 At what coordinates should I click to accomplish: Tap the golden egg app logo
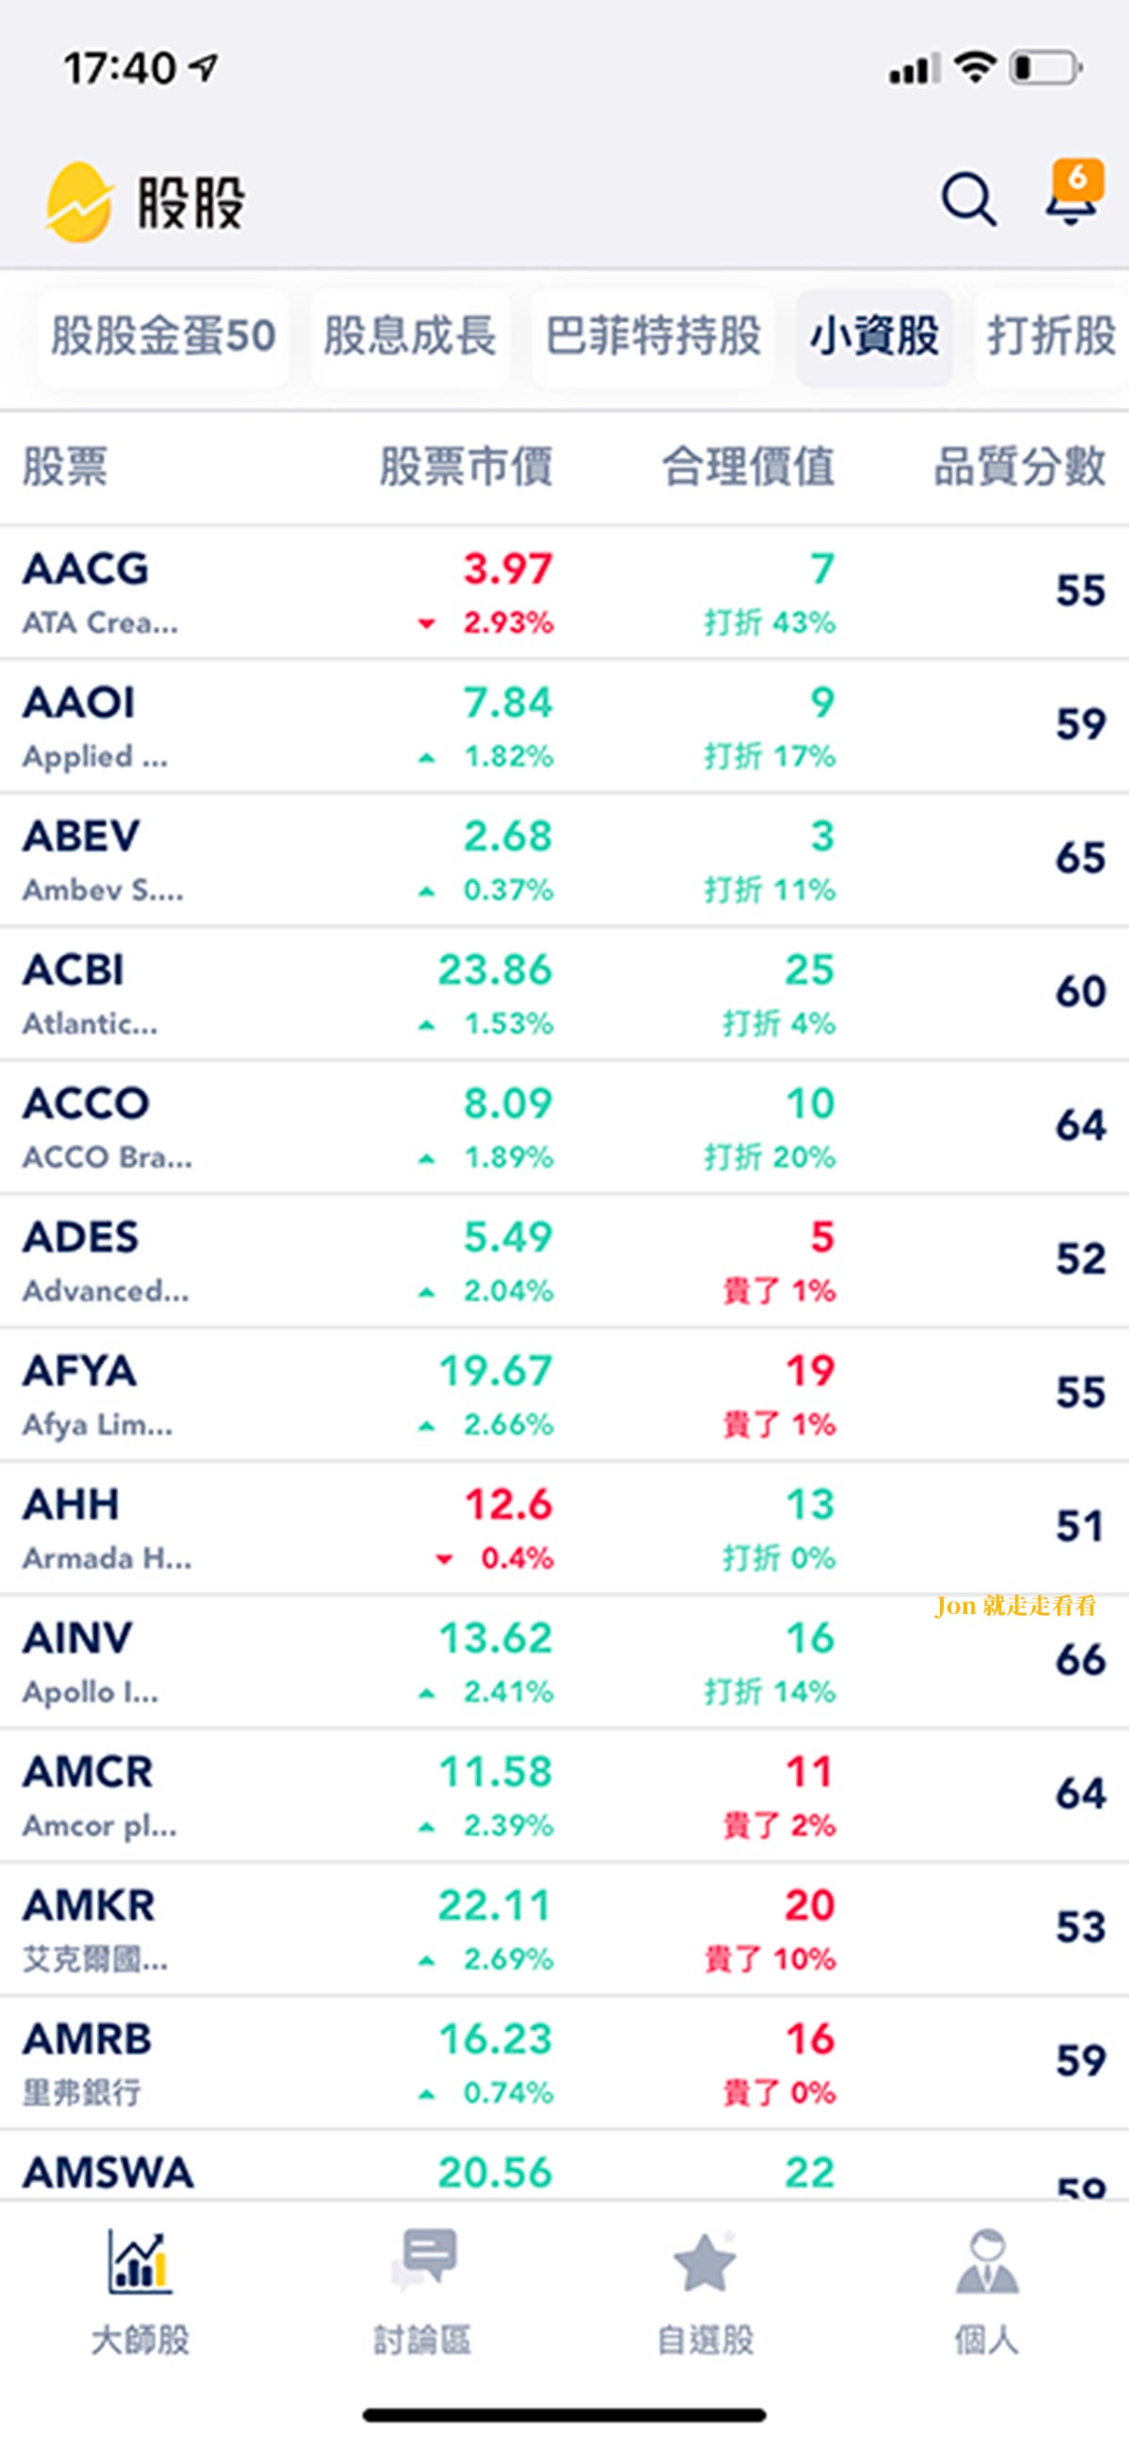coord(79,202)
